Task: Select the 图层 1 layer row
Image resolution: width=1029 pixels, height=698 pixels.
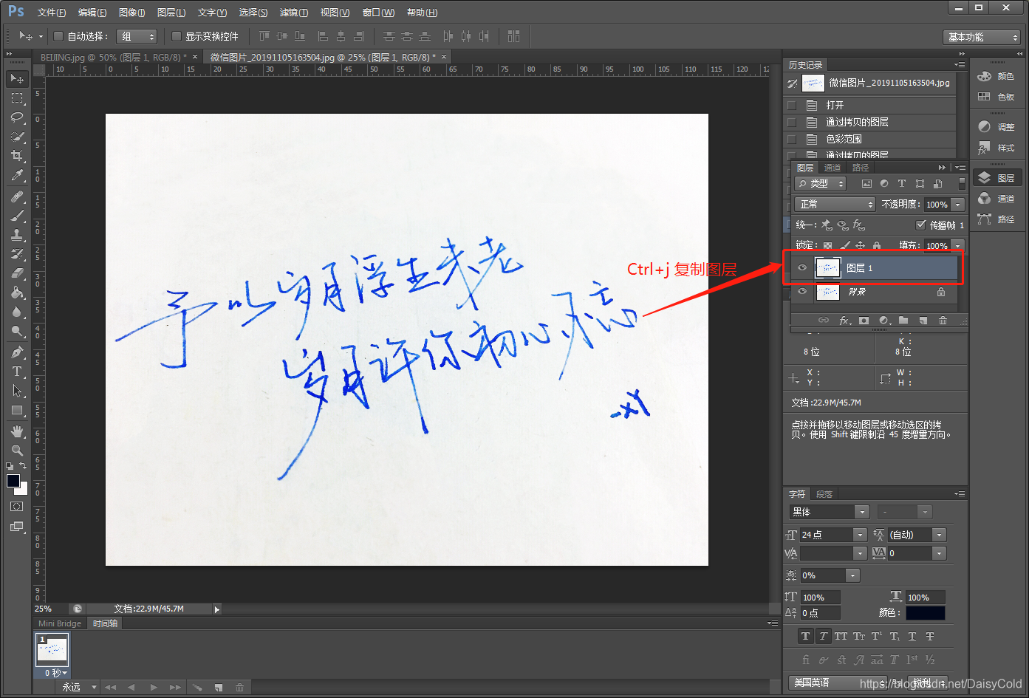Action: pos(874,268)
